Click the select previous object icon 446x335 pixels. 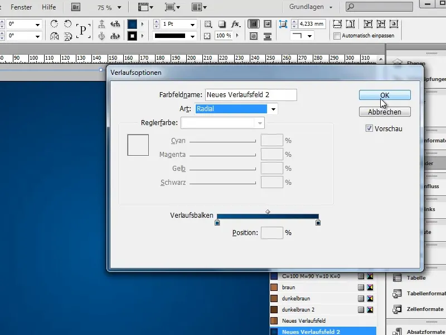(x=115, y=24)
